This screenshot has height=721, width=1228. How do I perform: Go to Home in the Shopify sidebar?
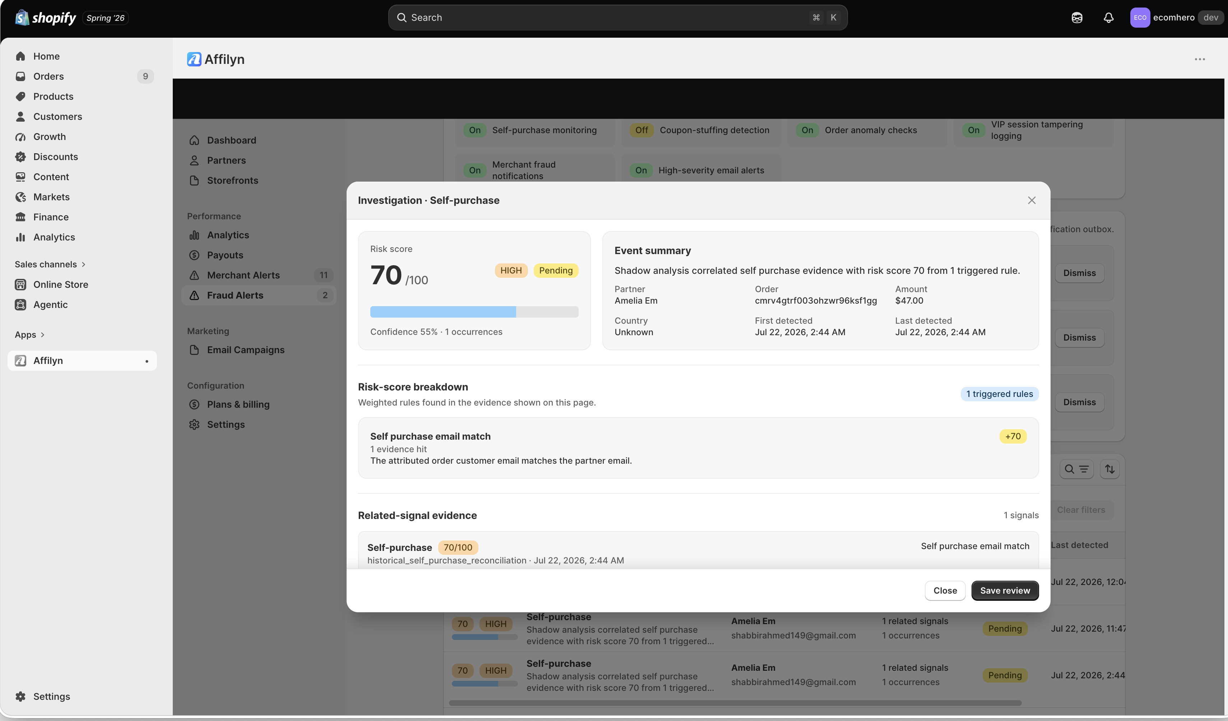[46, 56]
